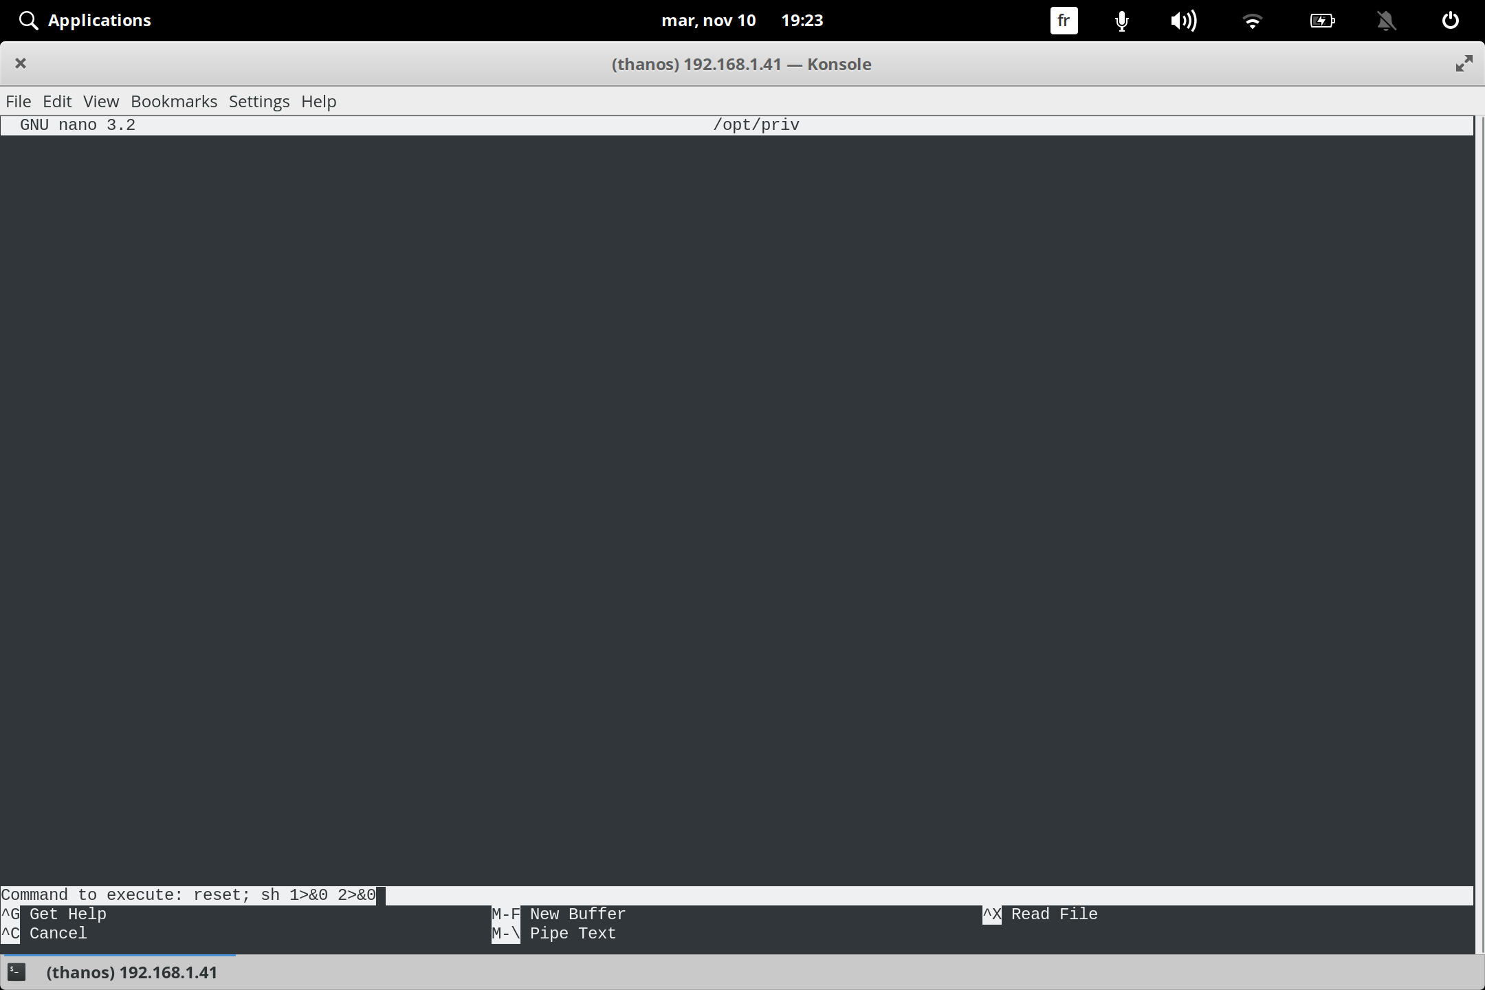This screenshot has height=990, width=1485.
Task: Click the volume icon in system tray
Action: pos(1184,21)
